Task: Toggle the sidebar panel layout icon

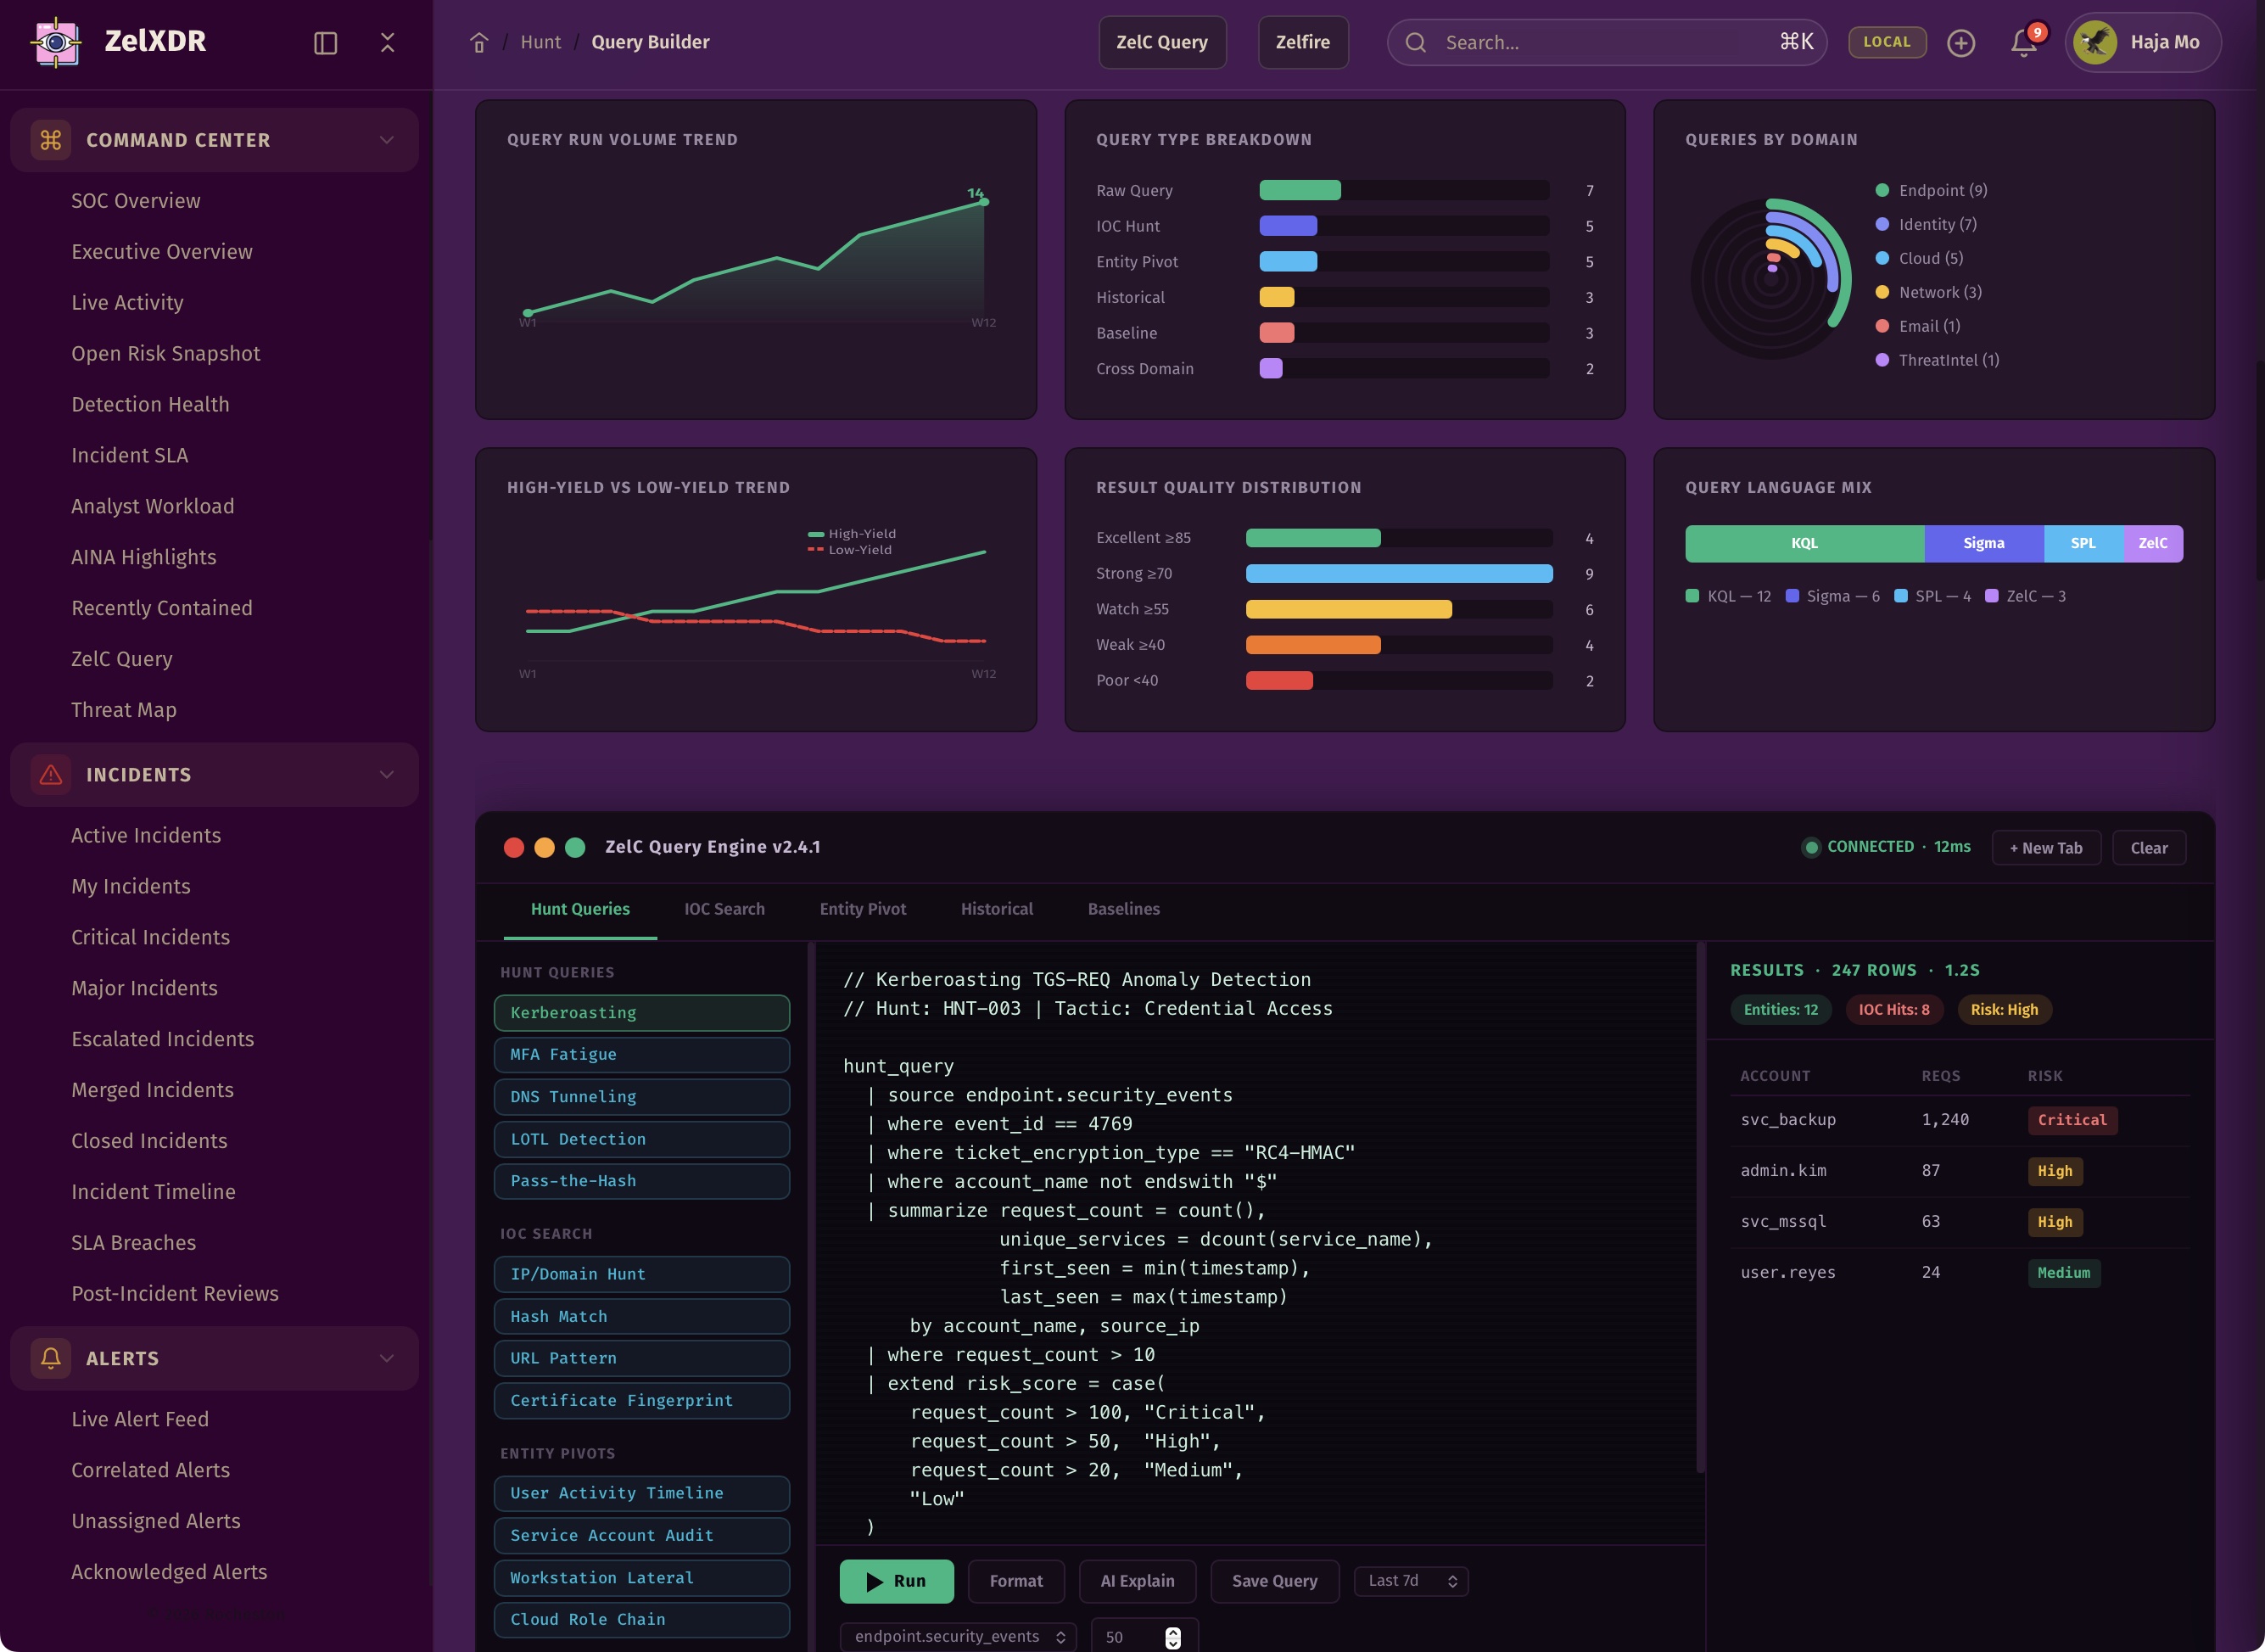Action: tap(325, 42)
